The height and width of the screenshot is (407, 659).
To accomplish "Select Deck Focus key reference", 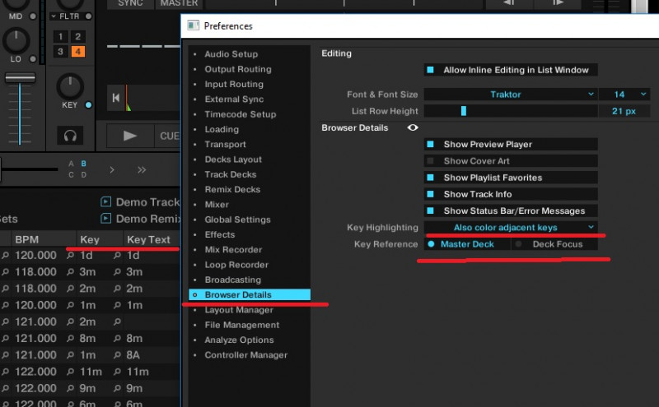I will click(x=554, y=244).
